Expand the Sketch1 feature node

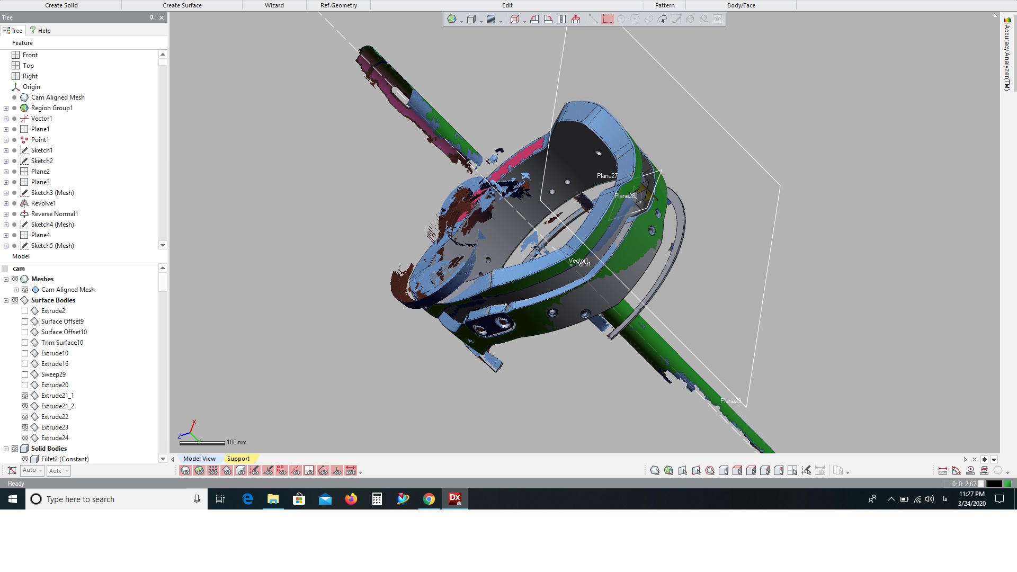pyautogui.click(x=6, y=150)
